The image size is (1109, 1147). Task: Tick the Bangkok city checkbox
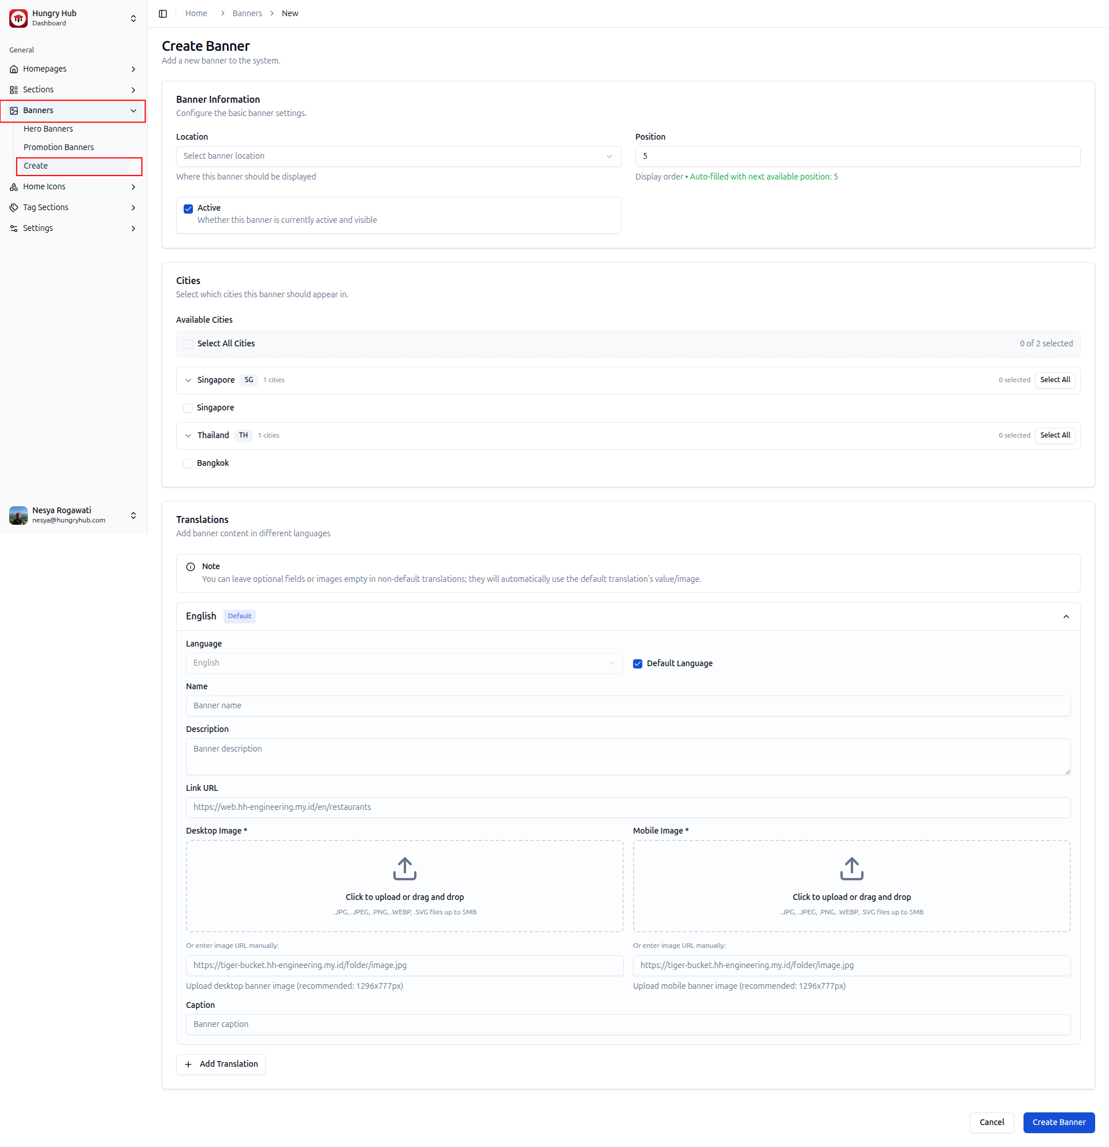[x=187, y=464]
